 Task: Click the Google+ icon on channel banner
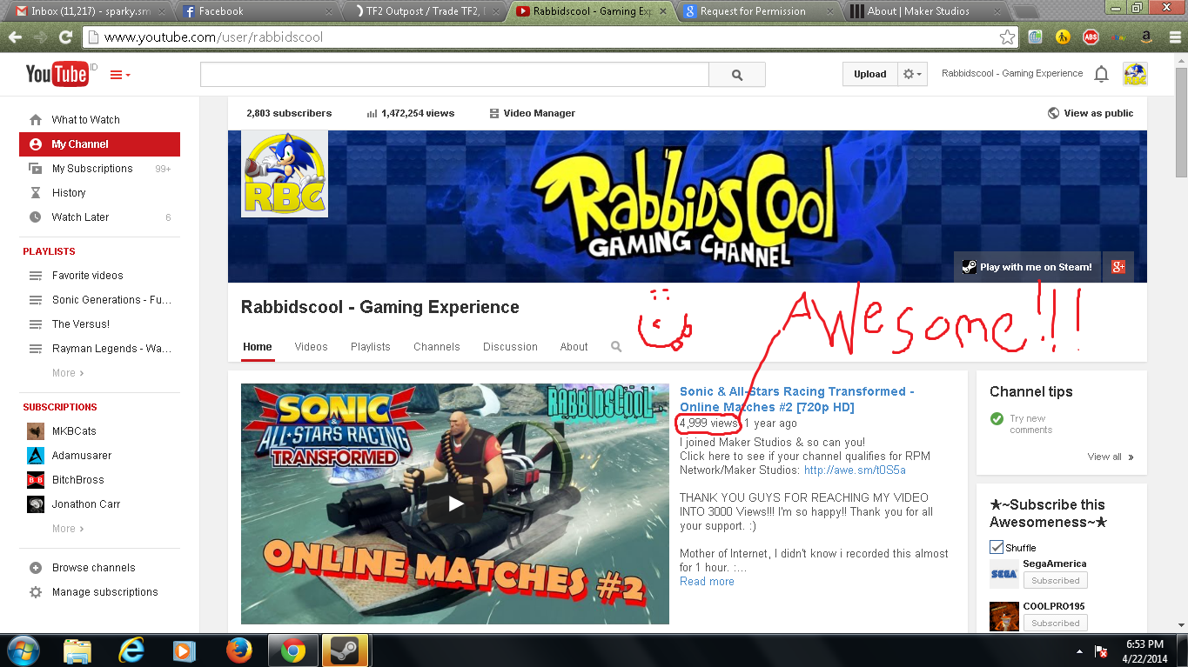(x=1118, y=267)
